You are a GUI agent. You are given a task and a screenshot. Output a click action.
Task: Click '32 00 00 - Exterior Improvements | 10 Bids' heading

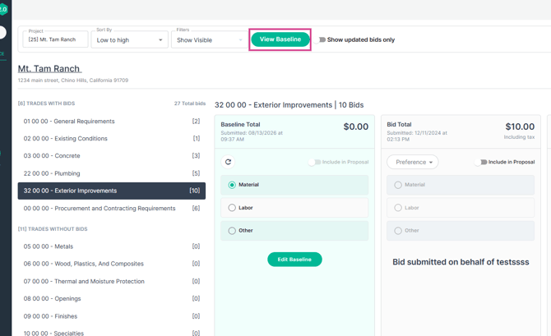pos(289,105)
